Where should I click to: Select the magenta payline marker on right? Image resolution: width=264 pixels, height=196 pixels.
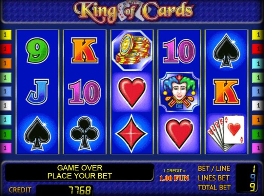click(x=258, y=148)
